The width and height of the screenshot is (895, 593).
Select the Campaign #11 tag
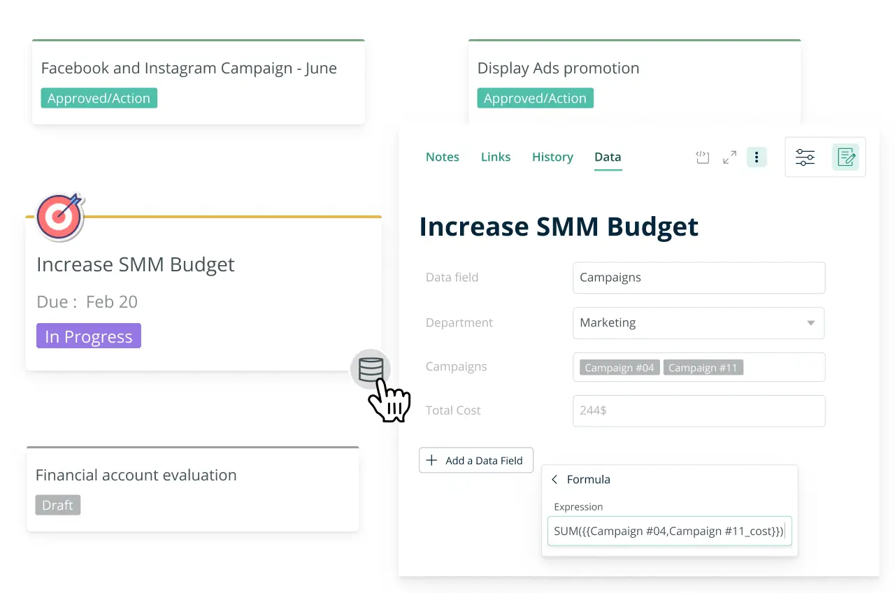(x=702, y=368)
